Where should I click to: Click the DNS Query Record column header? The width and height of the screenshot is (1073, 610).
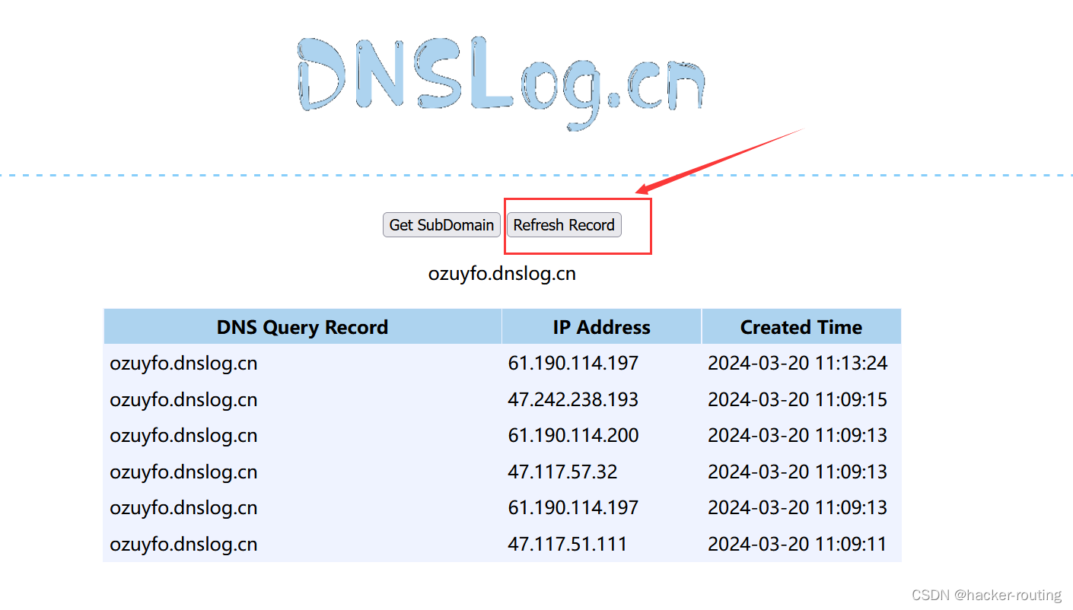coord(302,326)
